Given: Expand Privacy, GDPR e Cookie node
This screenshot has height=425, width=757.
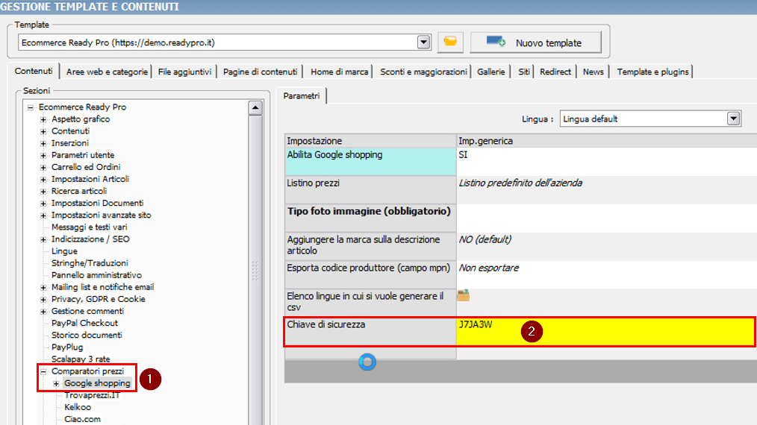Looking at the screenshot, I should click(x=43, y=300).
